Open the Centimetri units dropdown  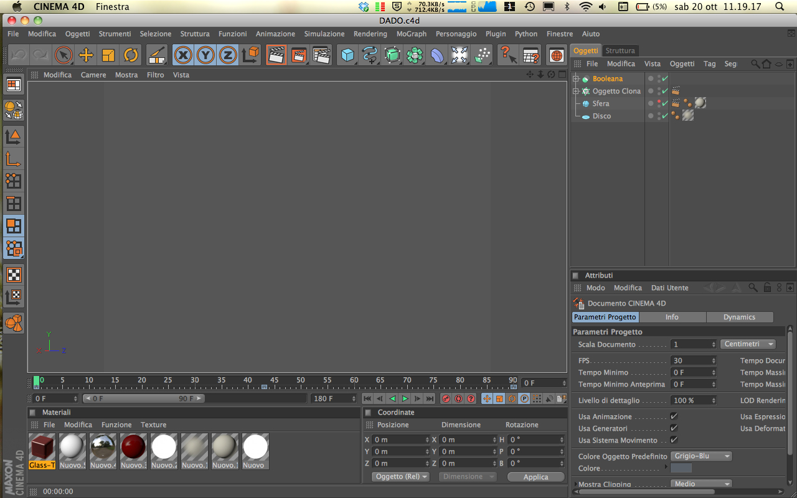[748, 344]
